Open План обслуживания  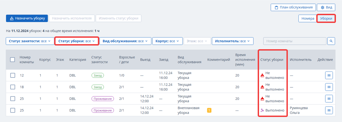pyautogui.click(x=293, y=7)
